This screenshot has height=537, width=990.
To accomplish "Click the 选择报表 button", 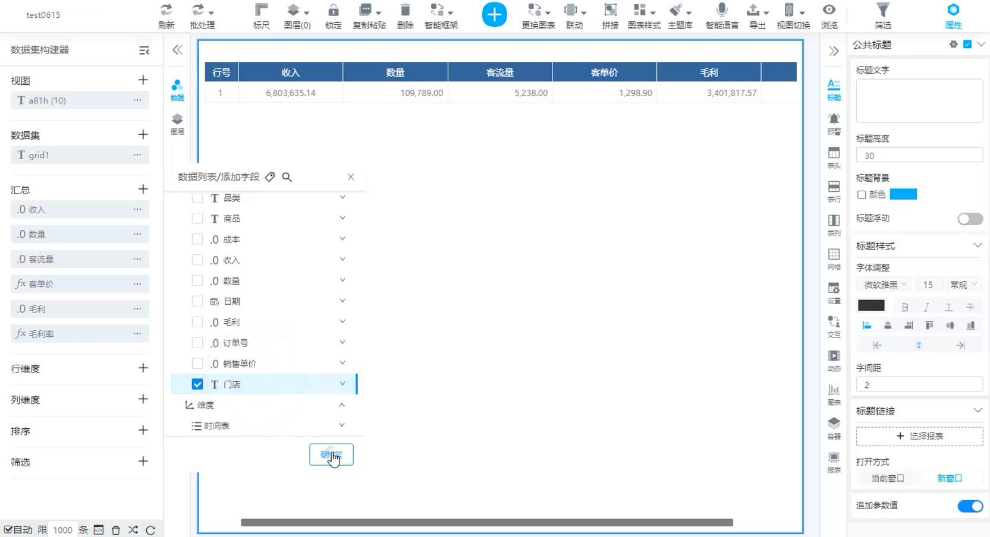I will point(919,436).
